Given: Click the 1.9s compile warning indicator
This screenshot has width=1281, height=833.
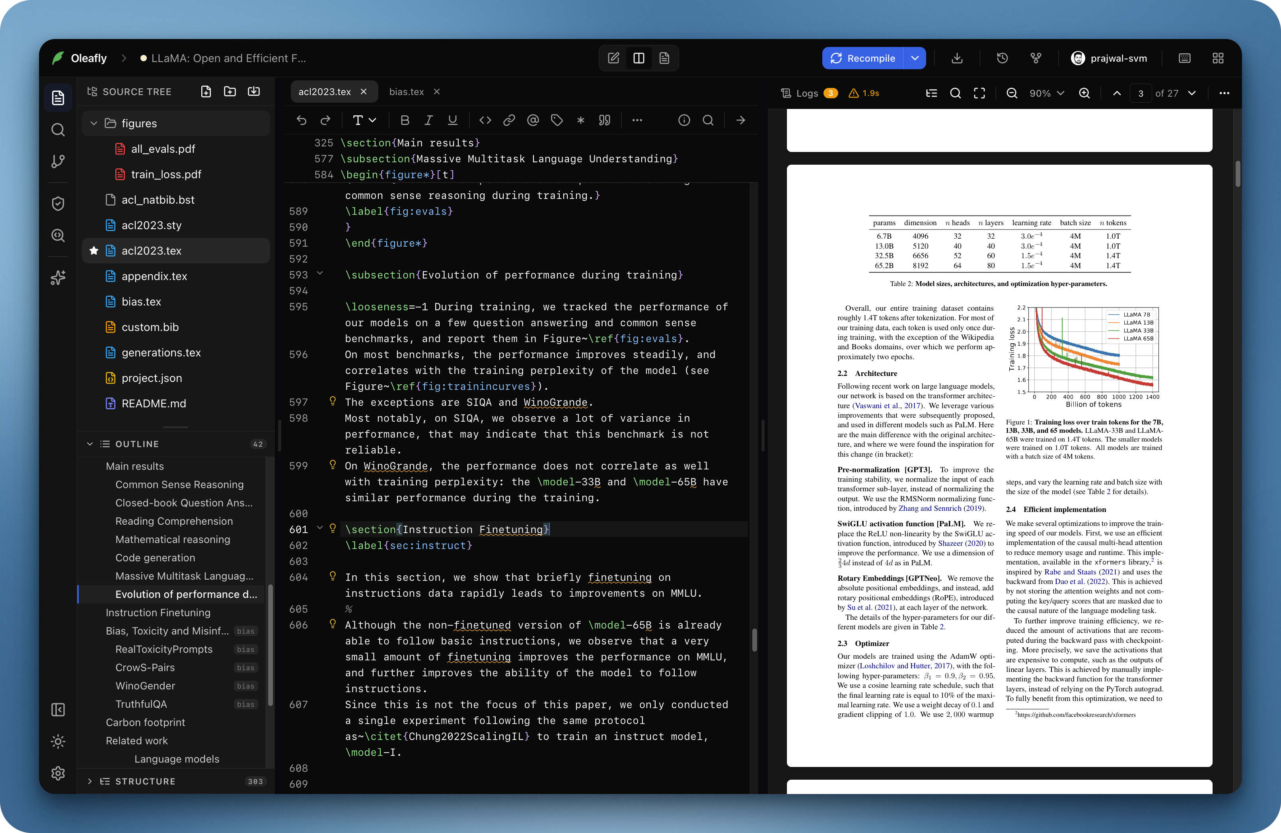Looking at the screenshot, I should coord(863,93).
